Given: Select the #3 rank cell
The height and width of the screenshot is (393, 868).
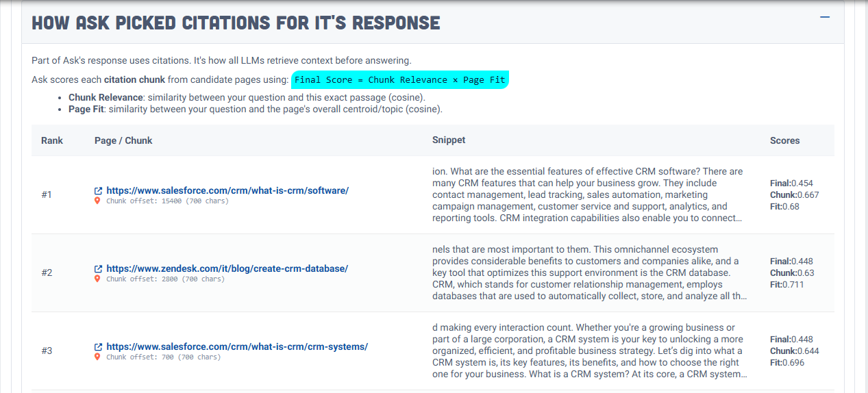Looking at the screenshot, I should point(47,351).
